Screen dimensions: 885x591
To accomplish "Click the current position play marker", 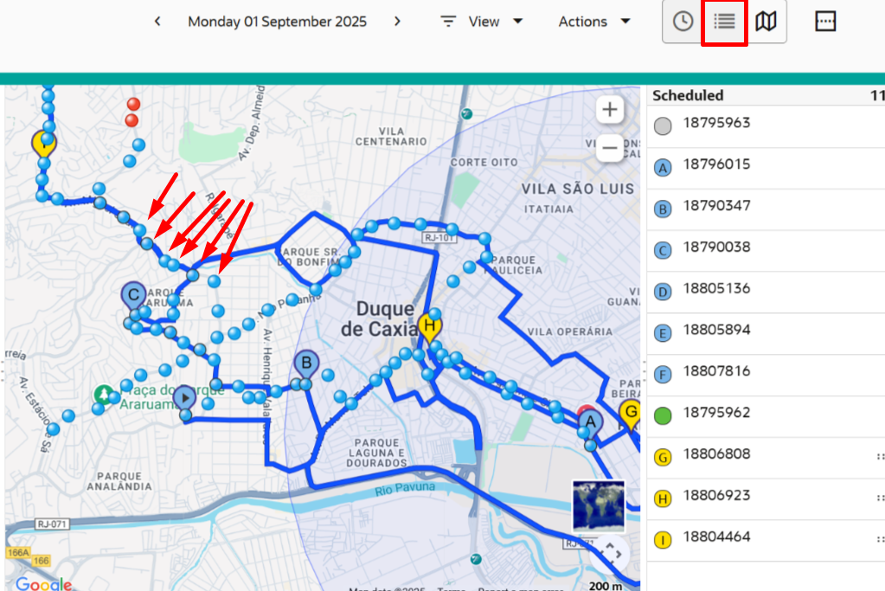I will coord(184,398).
